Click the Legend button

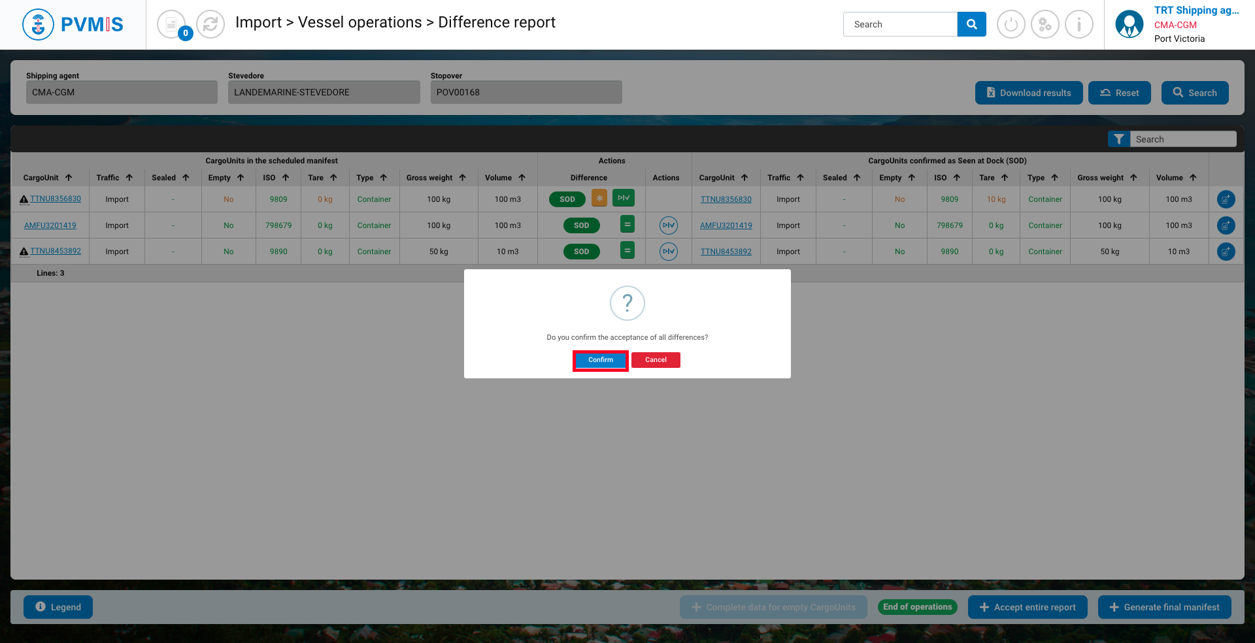[x=58, y=607]
